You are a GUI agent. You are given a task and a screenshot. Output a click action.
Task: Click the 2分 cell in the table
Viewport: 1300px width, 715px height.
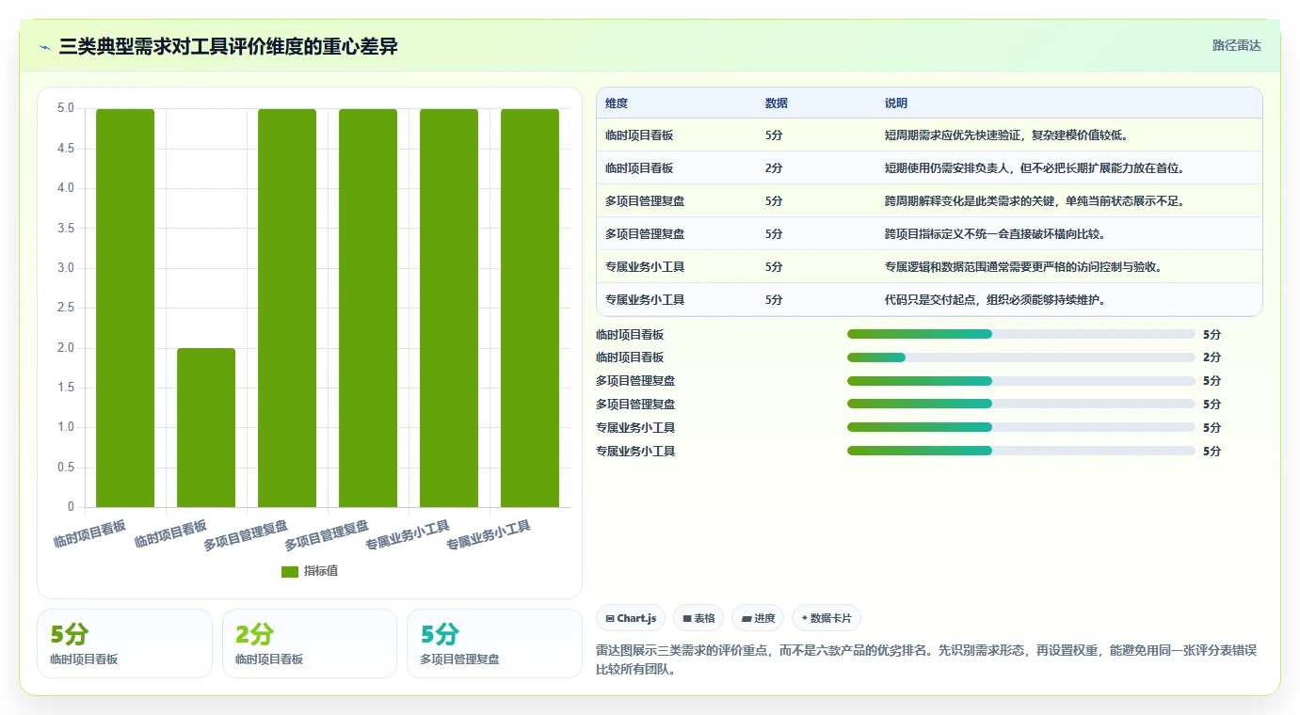pos(774,168)
